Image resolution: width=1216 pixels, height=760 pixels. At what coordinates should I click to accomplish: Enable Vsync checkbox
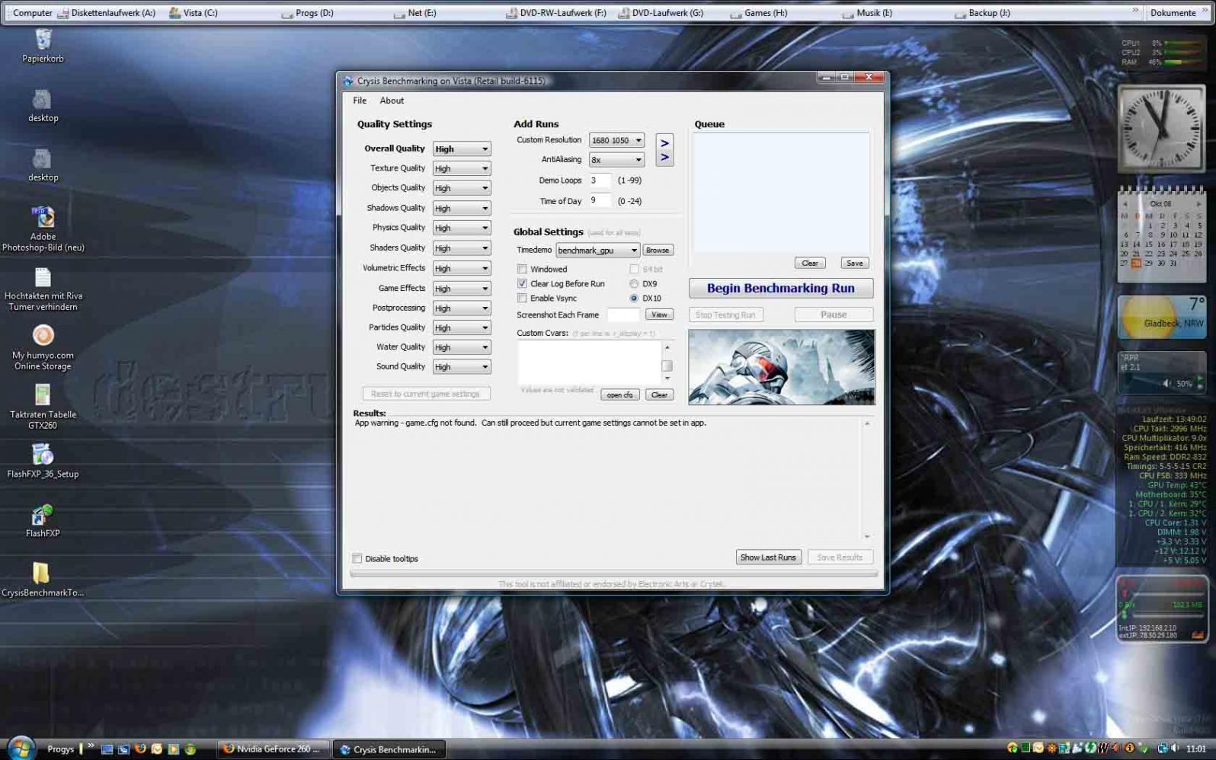click(522, 298)
